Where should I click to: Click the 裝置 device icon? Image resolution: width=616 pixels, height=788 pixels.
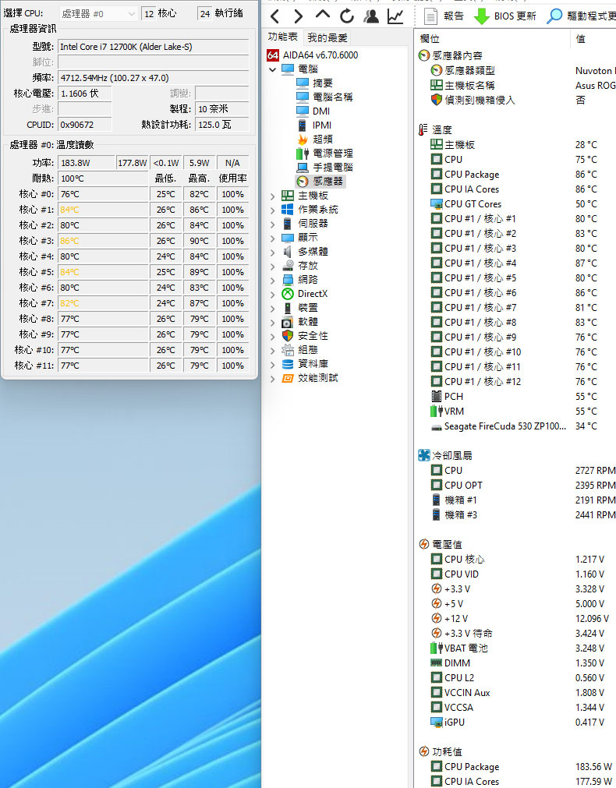tap(288, 308)
